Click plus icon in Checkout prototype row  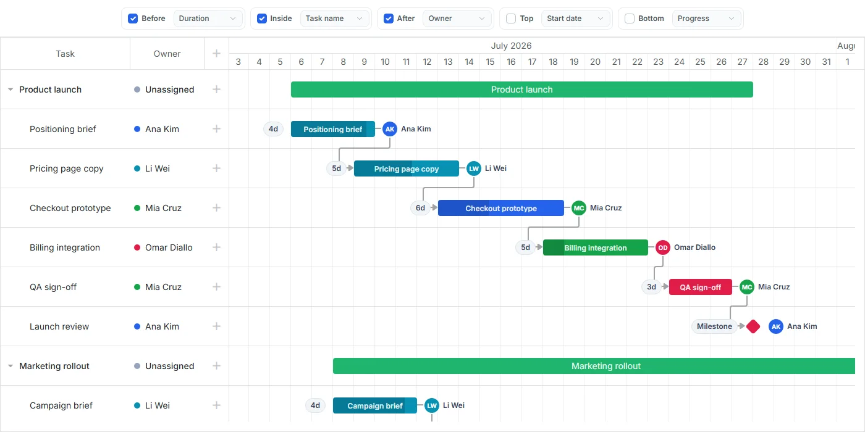click(x=216, y=208)
